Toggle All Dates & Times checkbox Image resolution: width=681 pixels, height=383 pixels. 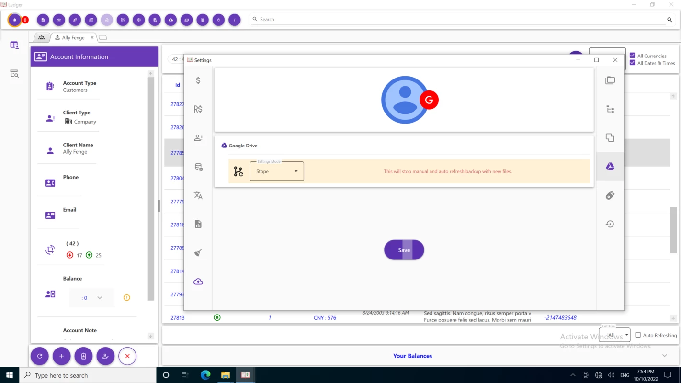tap(633, 63)
